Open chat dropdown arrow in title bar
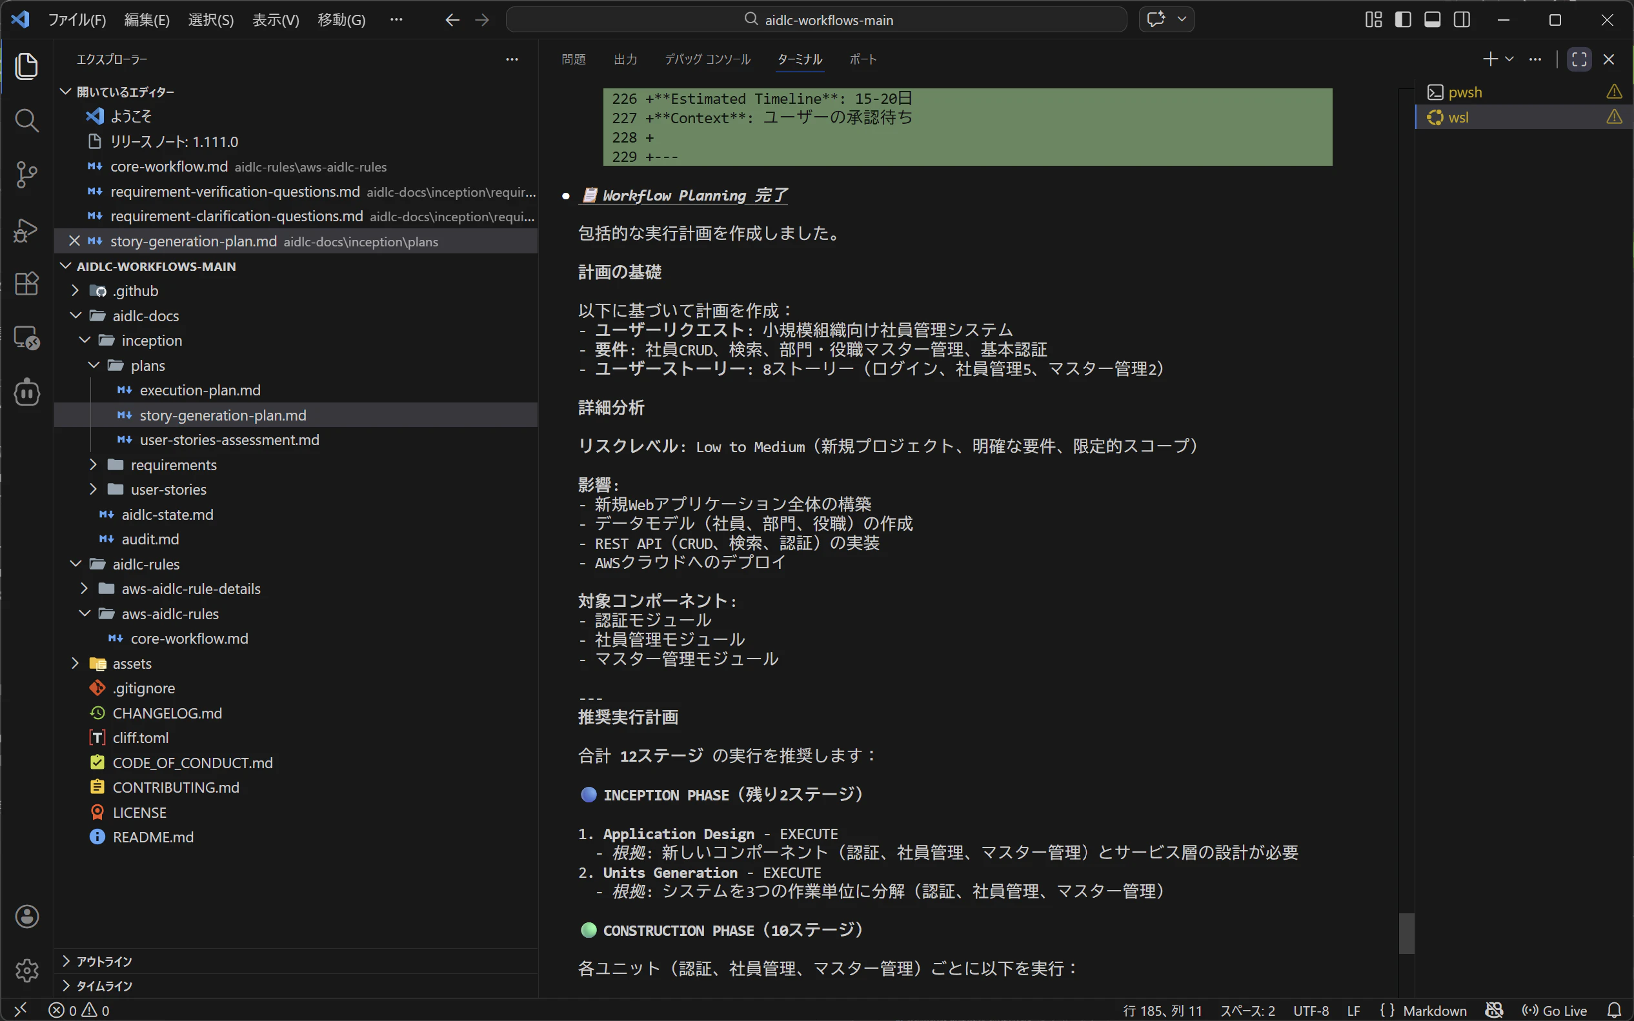 pos(1182,19)
